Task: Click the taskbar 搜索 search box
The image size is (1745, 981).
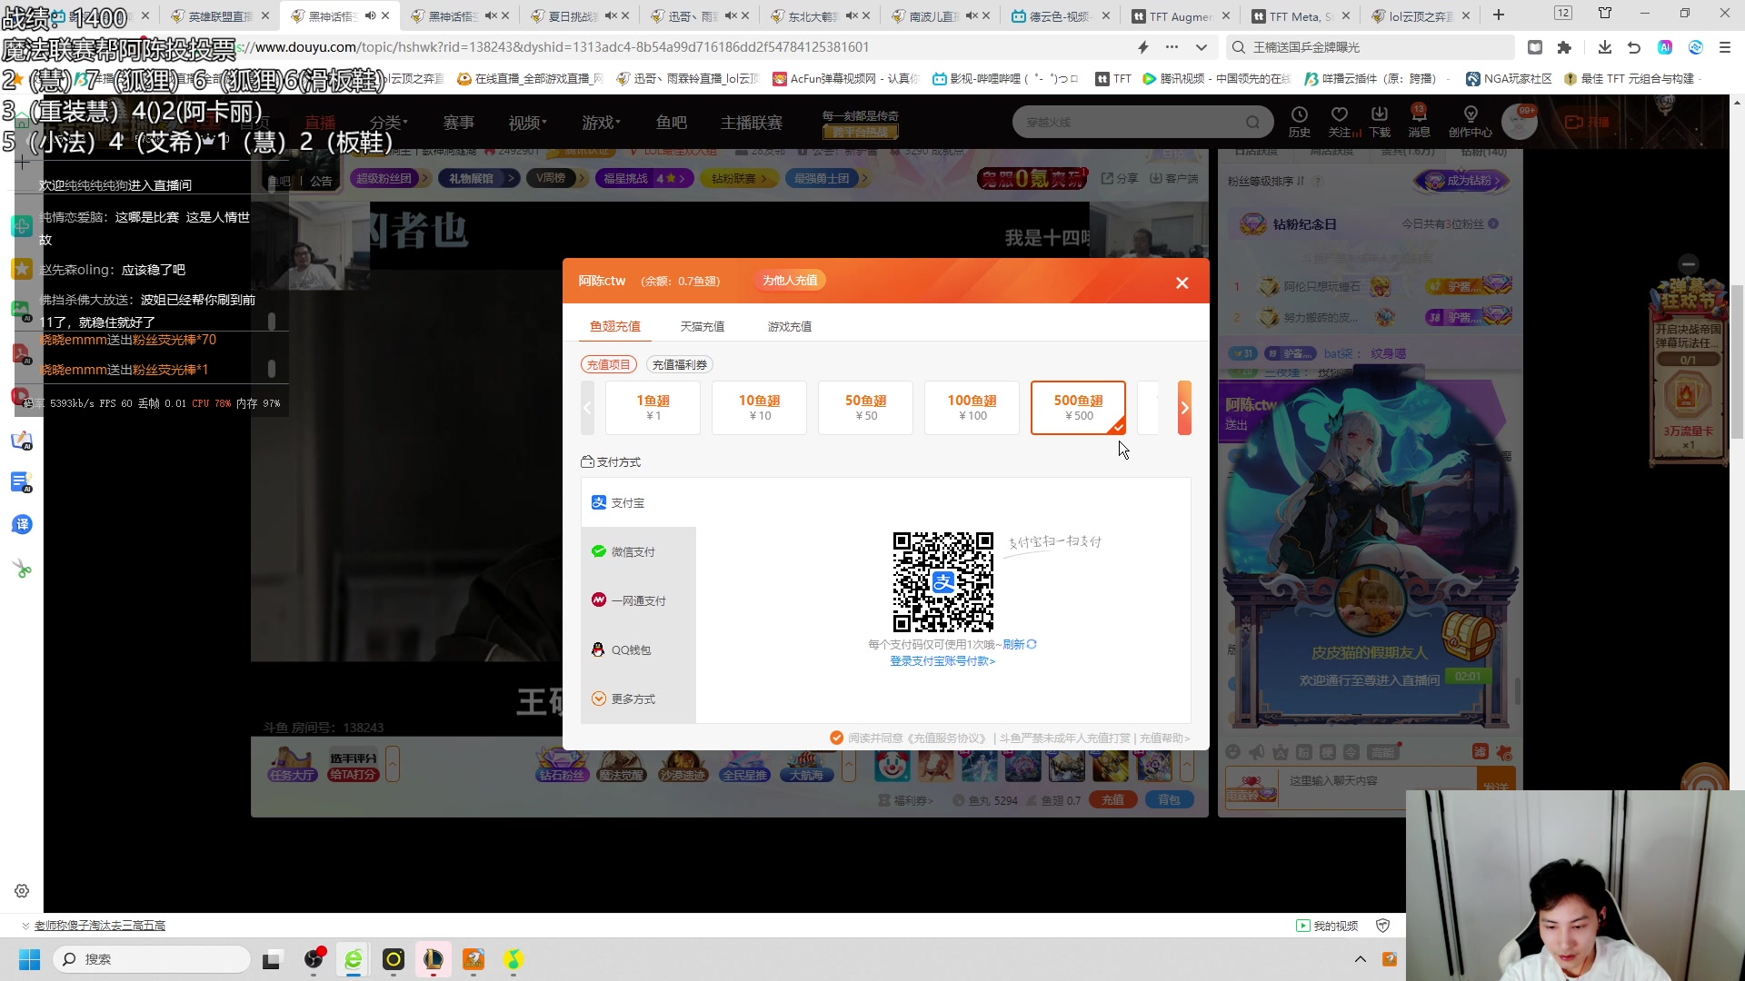Action: (x=152, y=959)
